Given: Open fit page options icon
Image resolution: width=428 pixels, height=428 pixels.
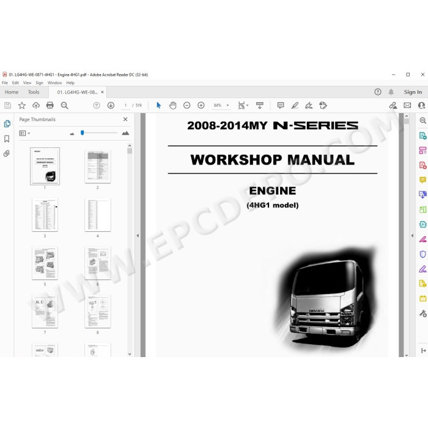Looking at the screenshot, I should (x=243, y=105).
